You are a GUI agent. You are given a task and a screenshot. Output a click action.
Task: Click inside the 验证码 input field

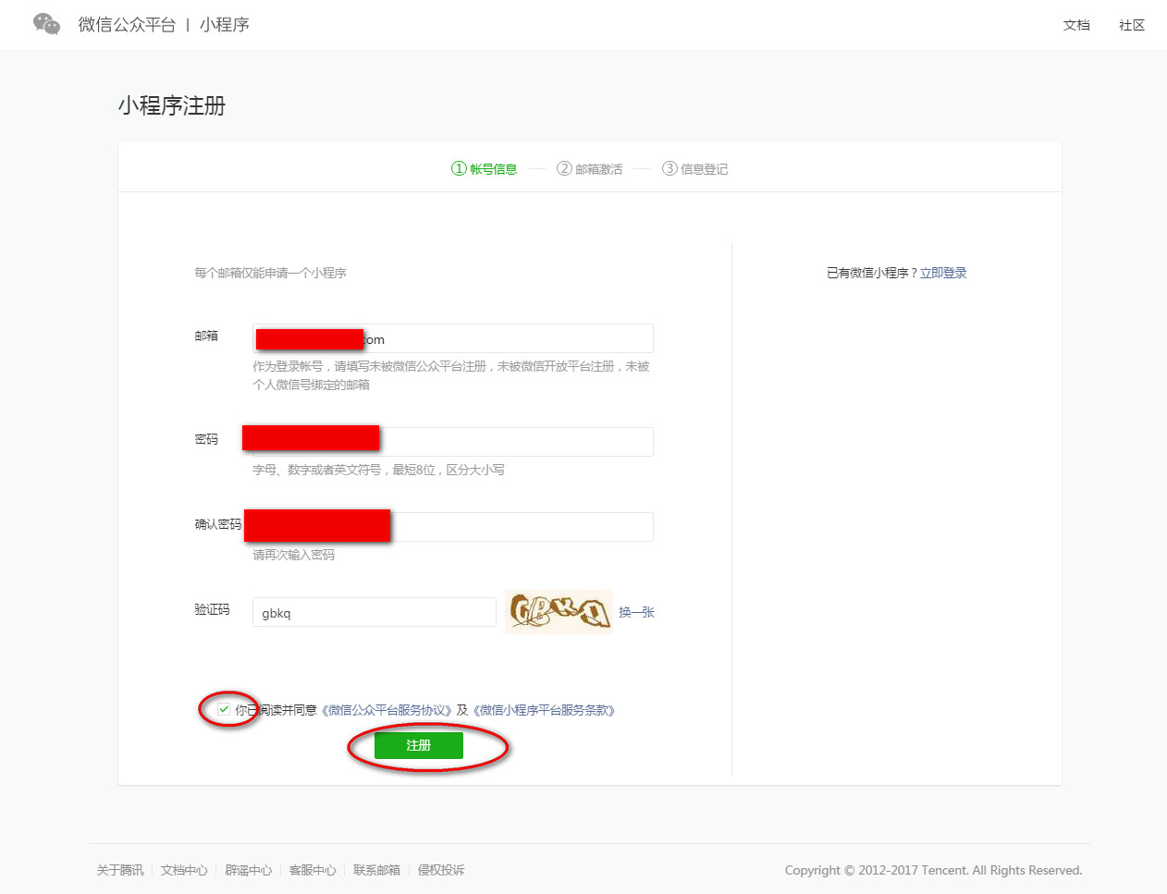374,612
